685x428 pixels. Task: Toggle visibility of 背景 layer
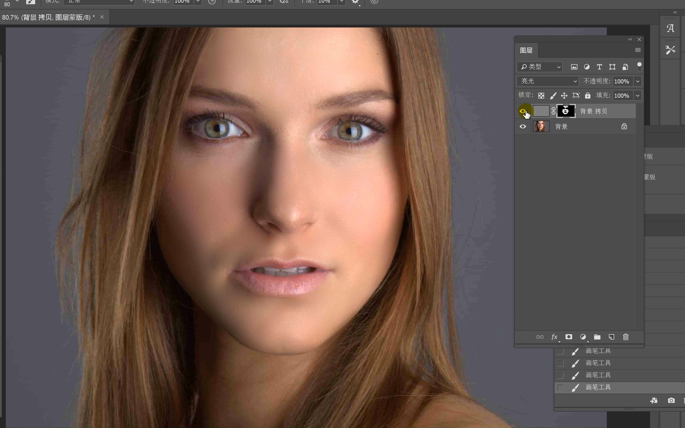coord(522,126)
